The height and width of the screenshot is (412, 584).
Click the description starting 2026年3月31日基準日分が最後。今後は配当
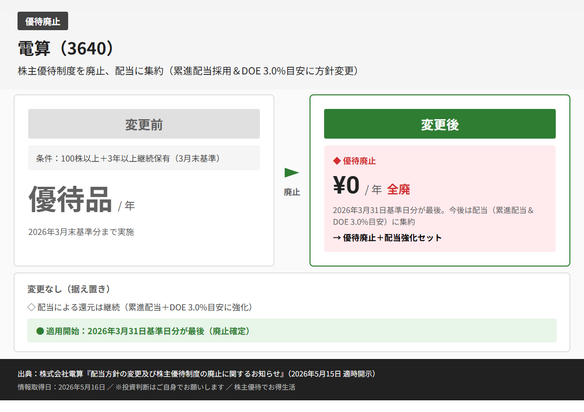tap(434, 216)
